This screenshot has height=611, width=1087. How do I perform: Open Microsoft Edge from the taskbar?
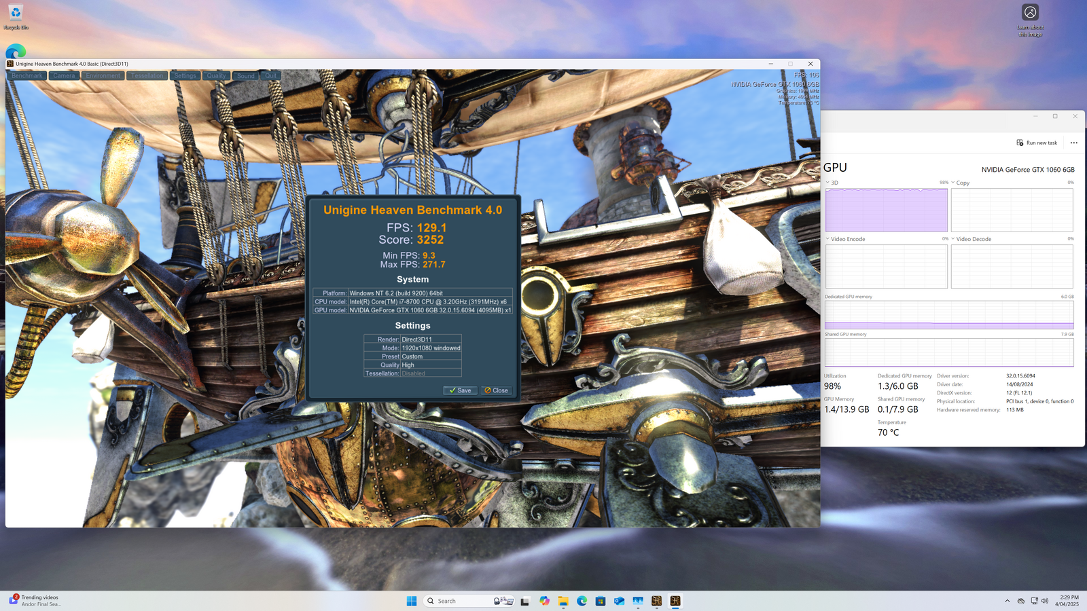tap(582, 601)
